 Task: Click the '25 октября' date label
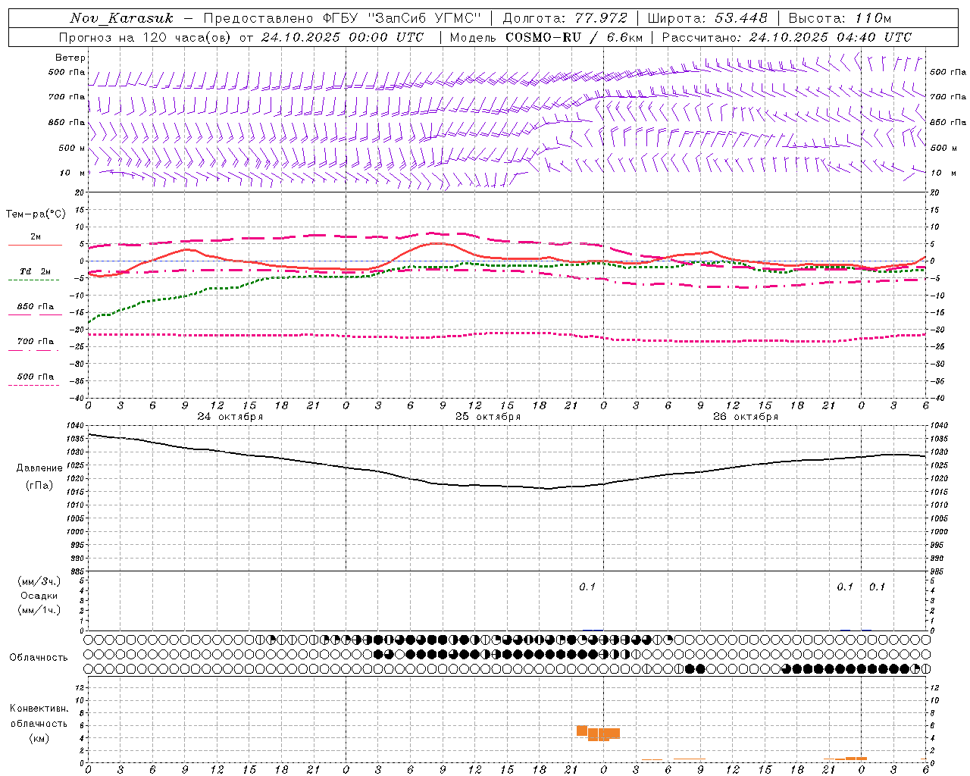pos(488,417)
